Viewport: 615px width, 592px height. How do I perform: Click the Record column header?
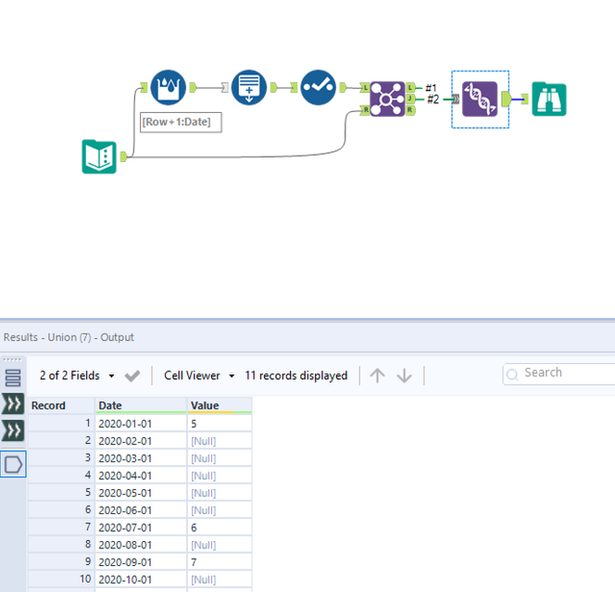pyautogui.click(x=61, y=405)
